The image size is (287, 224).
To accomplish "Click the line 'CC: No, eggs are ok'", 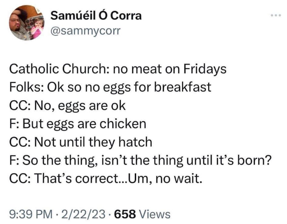I will 67,105.
